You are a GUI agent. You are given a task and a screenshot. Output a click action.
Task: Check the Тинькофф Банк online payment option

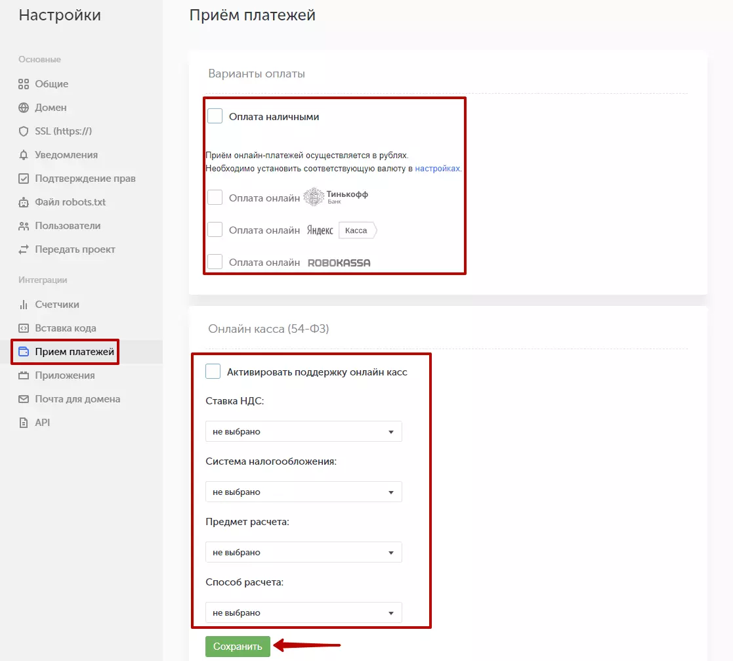(215, 198)
